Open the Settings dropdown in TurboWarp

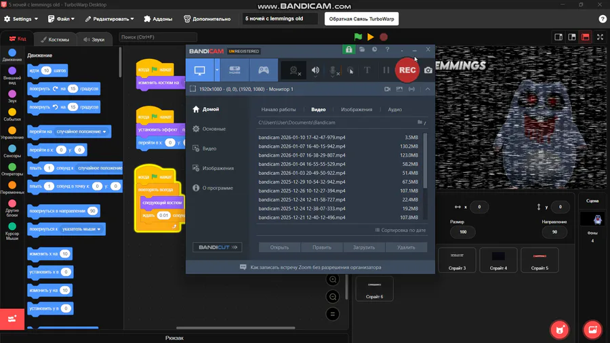(21, 19)
